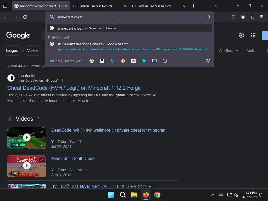
Task: Open the Firefox account icon
Action: tap(243, 17)
